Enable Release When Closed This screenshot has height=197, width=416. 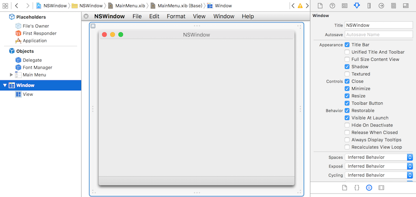[347, 132]
